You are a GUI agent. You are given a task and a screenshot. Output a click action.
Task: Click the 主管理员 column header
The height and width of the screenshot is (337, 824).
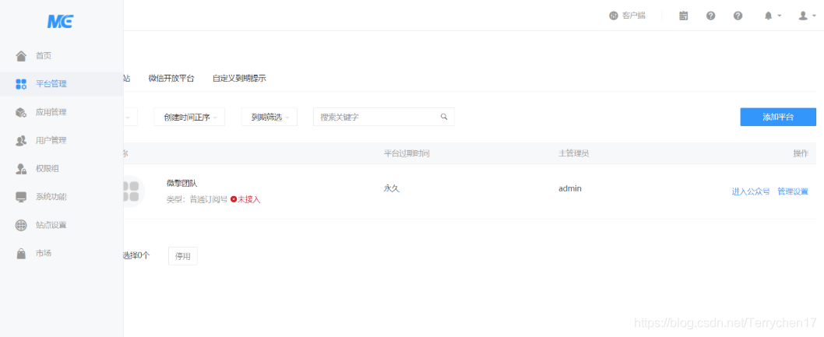573,153
